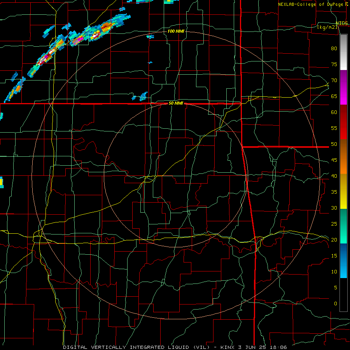Click the scale value 0

pos(336,304)
